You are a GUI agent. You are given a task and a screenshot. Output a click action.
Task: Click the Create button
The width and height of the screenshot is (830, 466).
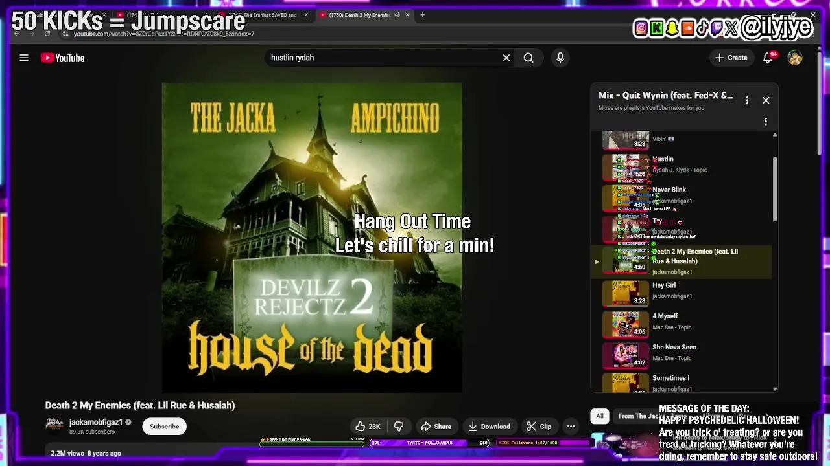[731, 58]
